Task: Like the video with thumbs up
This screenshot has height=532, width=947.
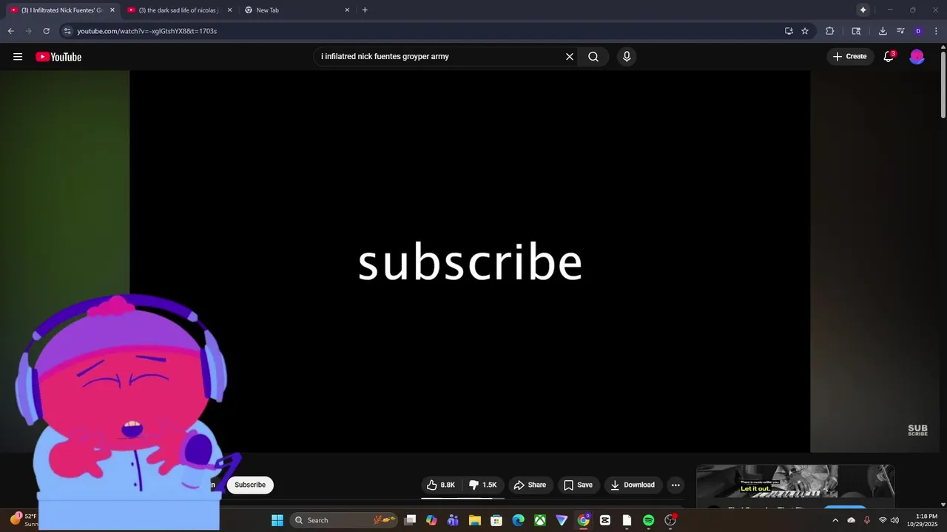Action: (441, 485)
